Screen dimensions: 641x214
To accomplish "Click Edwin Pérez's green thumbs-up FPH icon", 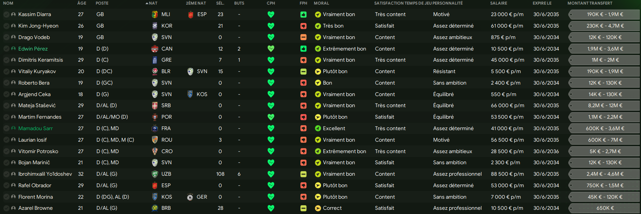I will click(303, 49).
